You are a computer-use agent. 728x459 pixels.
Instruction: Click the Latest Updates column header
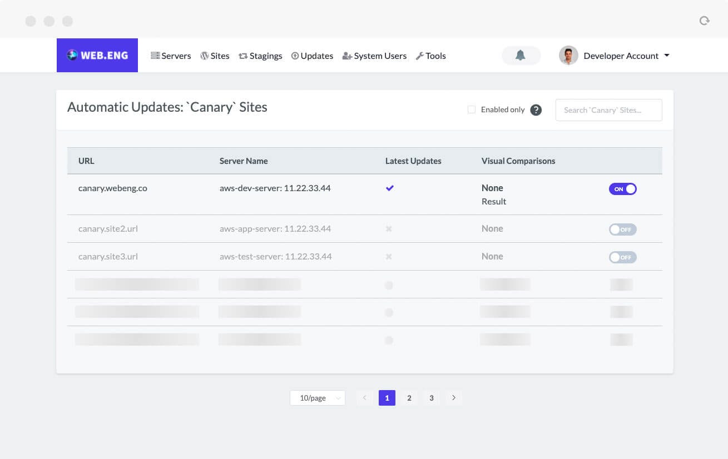413,161
